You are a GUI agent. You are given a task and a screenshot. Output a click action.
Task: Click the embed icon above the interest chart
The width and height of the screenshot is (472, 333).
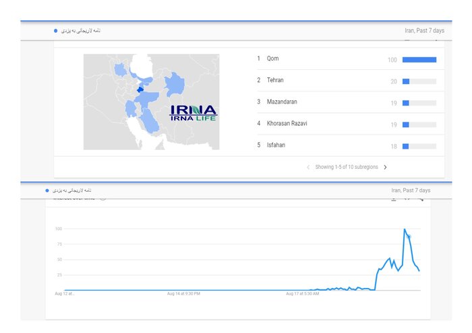click(407, 198)
